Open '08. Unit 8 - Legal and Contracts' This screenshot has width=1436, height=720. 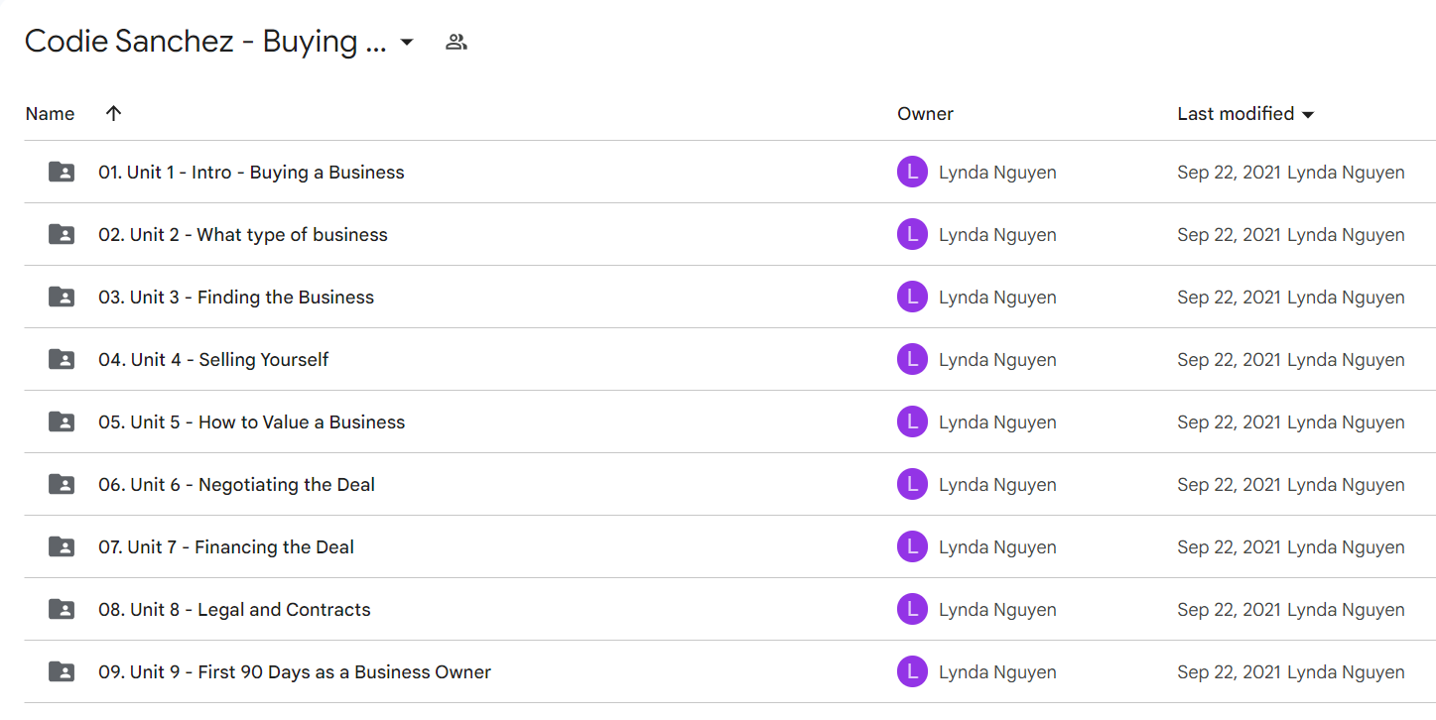tap(234, 610)
